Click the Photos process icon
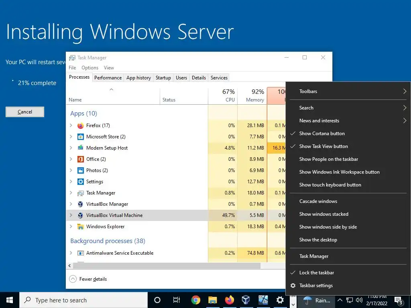 click(x=80, y=170)
